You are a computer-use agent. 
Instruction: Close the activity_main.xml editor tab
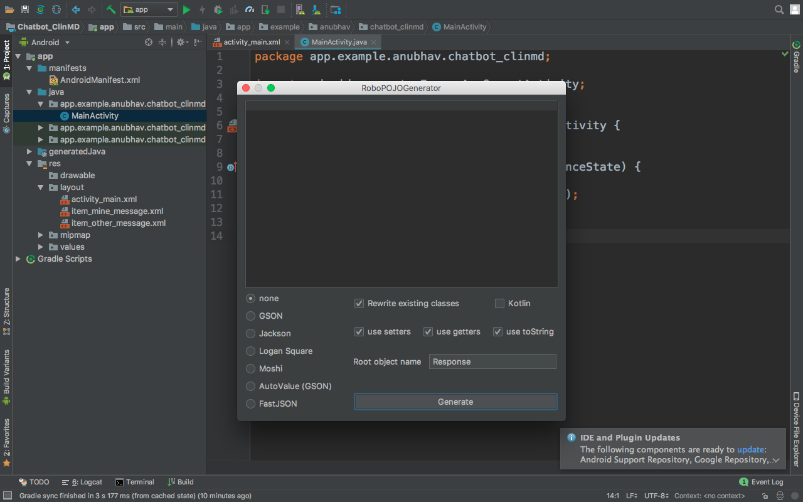[287, 42]
